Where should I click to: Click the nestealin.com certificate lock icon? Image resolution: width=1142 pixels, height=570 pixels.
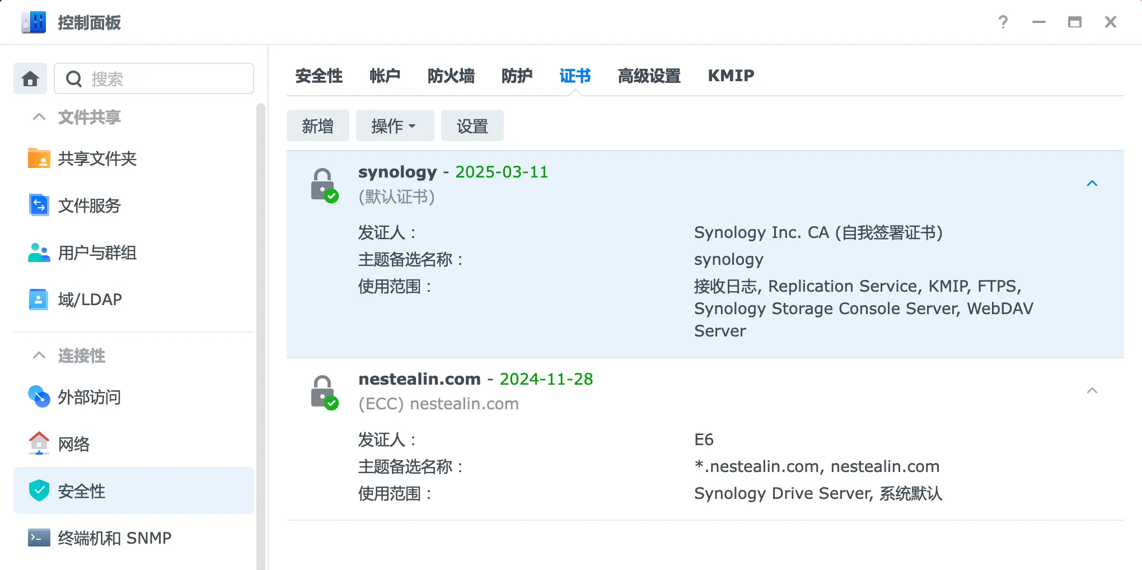324,393
